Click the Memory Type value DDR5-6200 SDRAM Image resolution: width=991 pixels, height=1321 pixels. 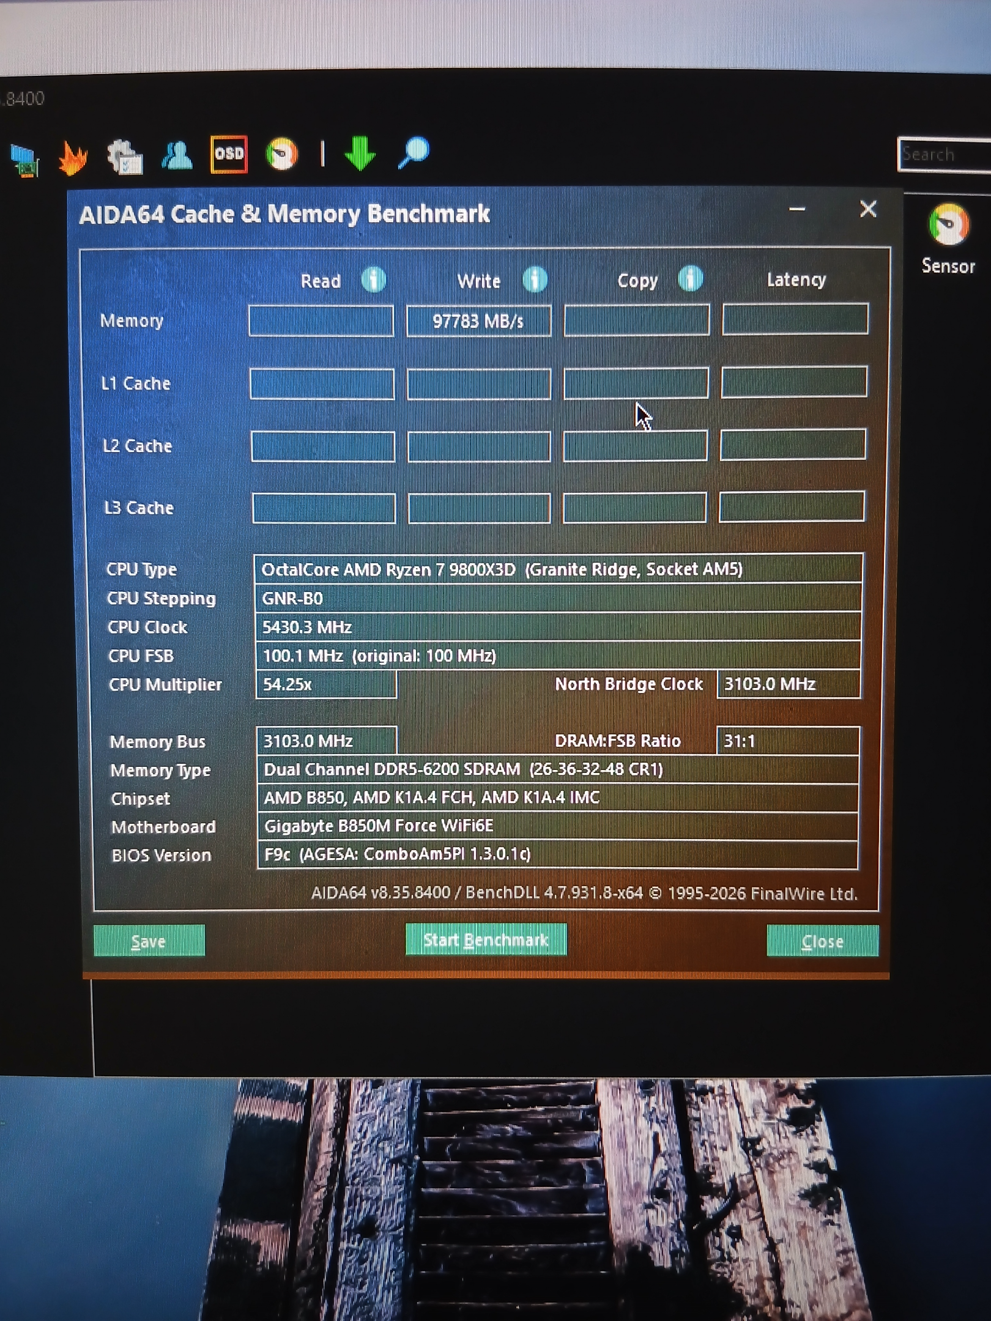pos(558,769)
